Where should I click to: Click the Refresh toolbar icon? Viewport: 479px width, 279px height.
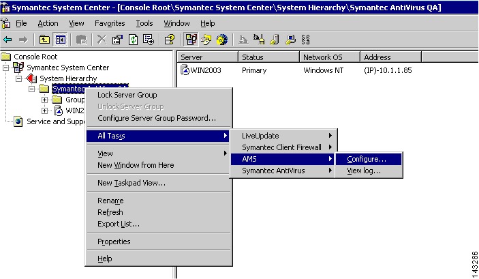click(x=133, y=40)
